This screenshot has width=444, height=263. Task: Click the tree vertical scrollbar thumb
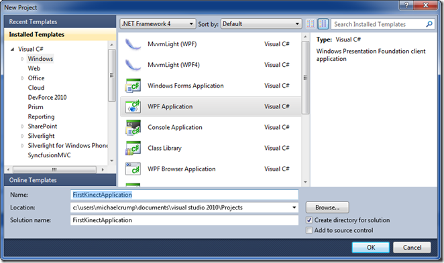point(112,75)
